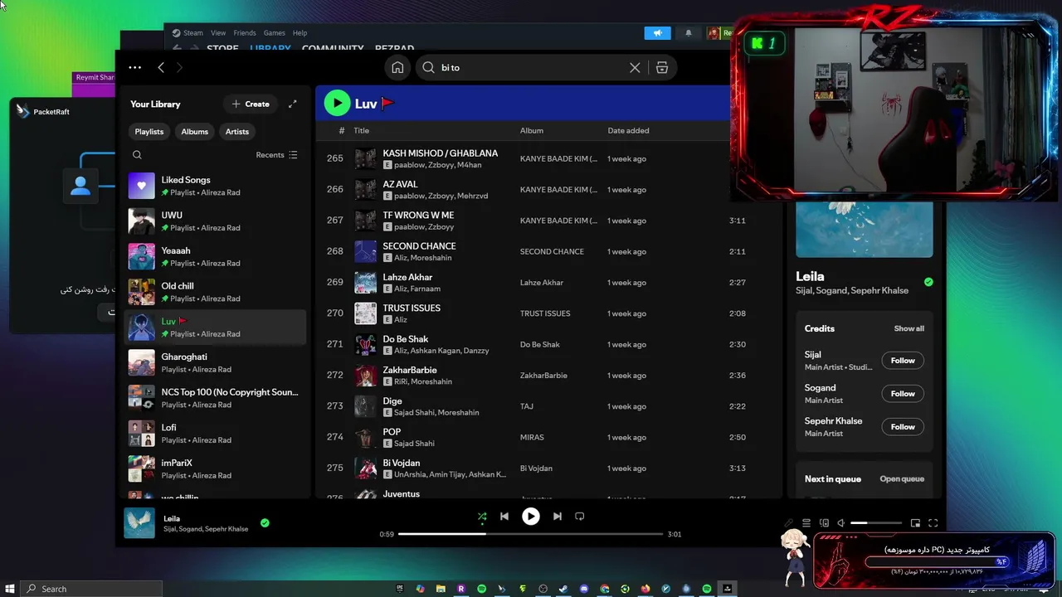Open the Old chill playlist
1062x597 pixels.
pyautogui.click(x=215, y=292)
